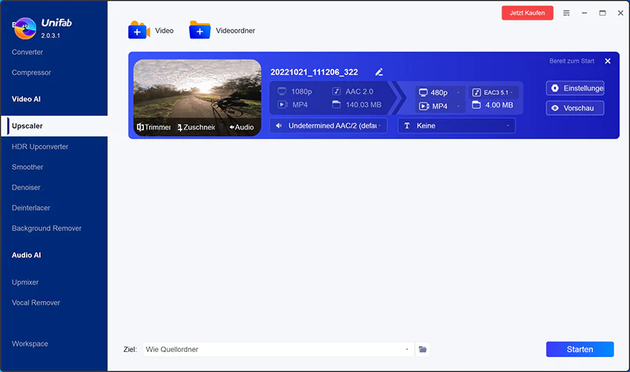
Task: Open Vocal Remover module
Action: [x=36, y=302]
